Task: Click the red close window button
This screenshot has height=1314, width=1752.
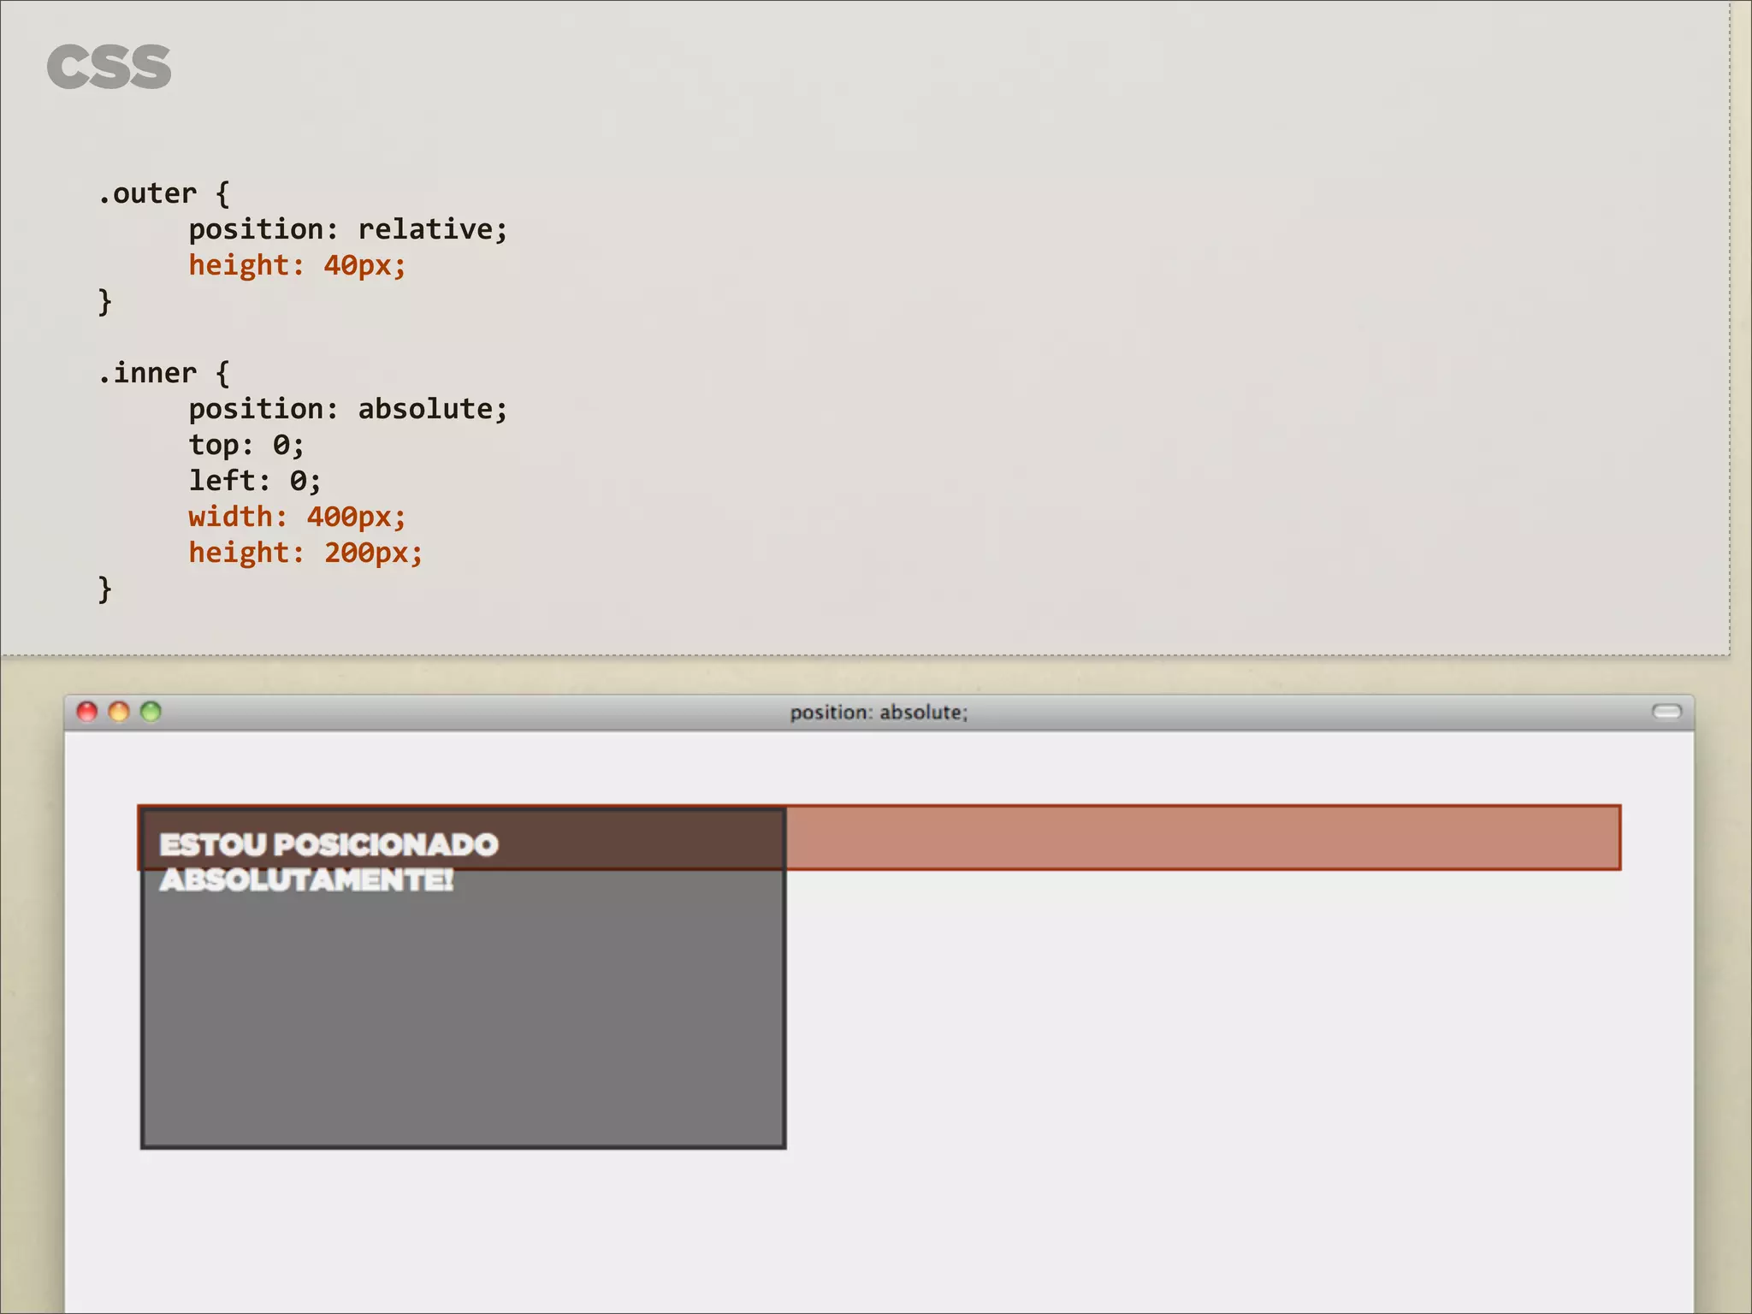Action: click(x=86, y=712)
